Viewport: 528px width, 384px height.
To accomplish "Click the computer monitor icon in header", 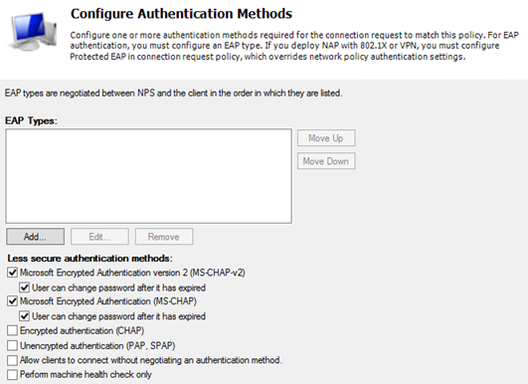I will tap(33, 31).
